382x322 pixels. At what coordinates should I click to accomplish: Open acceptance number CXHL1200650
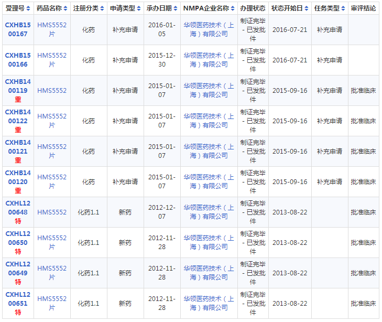pyautogui.click(x=18, y=238)
